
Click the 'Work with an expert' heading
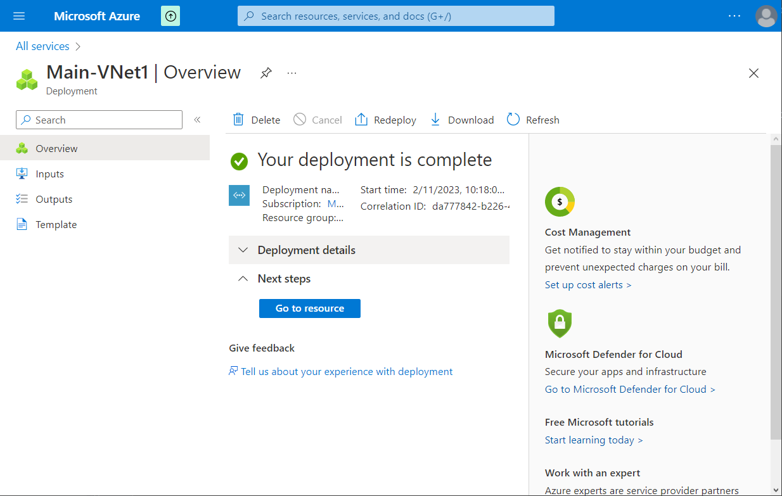pyautogui.click(x=593, y=473)
